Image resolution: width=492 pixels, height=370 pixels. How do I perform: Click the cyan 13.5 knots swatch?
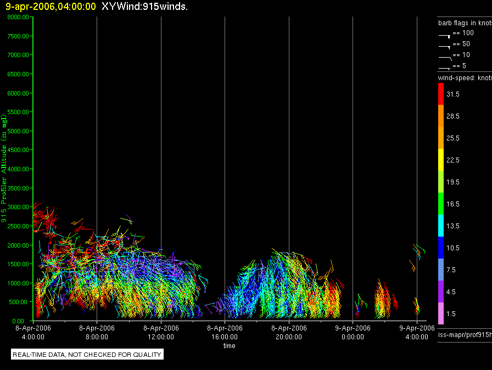(x=441, y=226)
